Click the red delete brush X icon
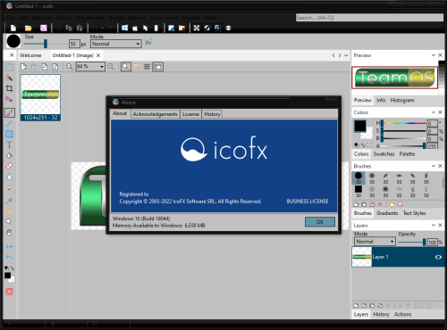Screen dimensions: 447x330 pos(380,204)
